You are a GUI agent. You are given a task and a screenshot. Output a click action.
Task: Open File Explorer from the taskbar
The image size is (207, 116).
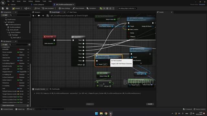[x=101, y=113]
